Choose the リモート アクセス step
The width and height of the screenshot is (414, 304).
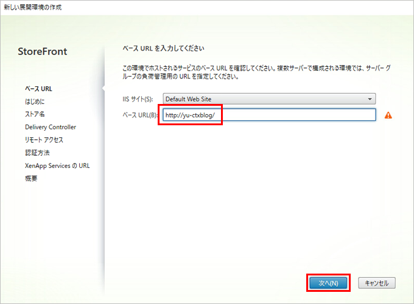click(44, 140)
